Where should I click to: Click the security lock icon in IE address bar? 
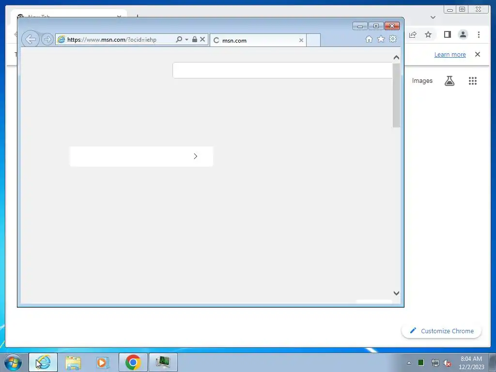[x=195, y=39]
